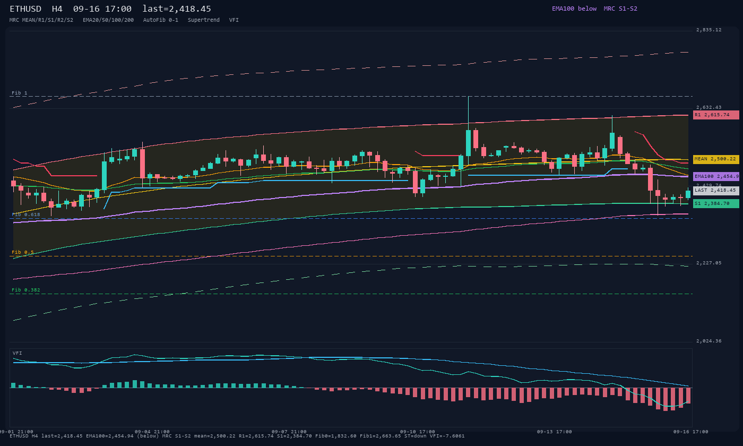The height and width of the screenshot is (446, 743).
Task: Select the Fib 1 level label
Action: [20, 93]
